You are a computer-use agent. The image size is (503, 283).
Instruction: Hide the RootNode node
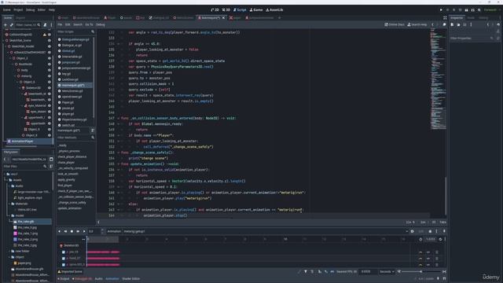(x=50, y=64)
